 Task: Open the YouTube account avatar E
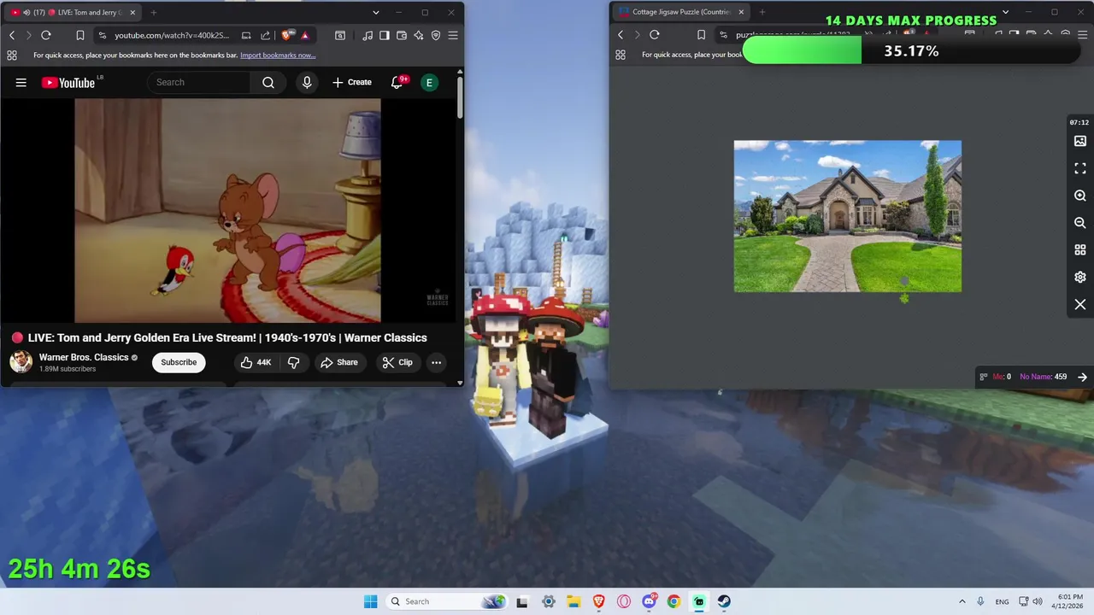coord(429,82)
